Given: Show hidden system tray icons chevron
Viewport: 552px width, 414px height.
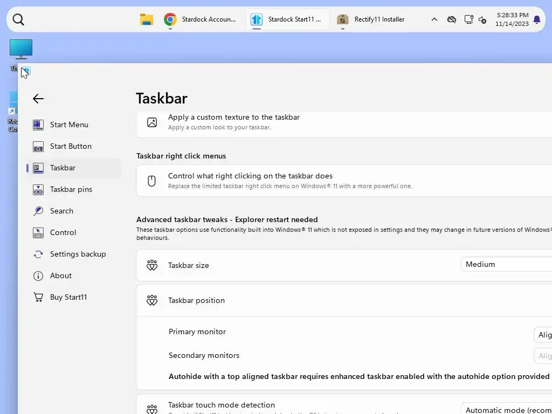Looking at the screenshot, I should tap(434, 19).
